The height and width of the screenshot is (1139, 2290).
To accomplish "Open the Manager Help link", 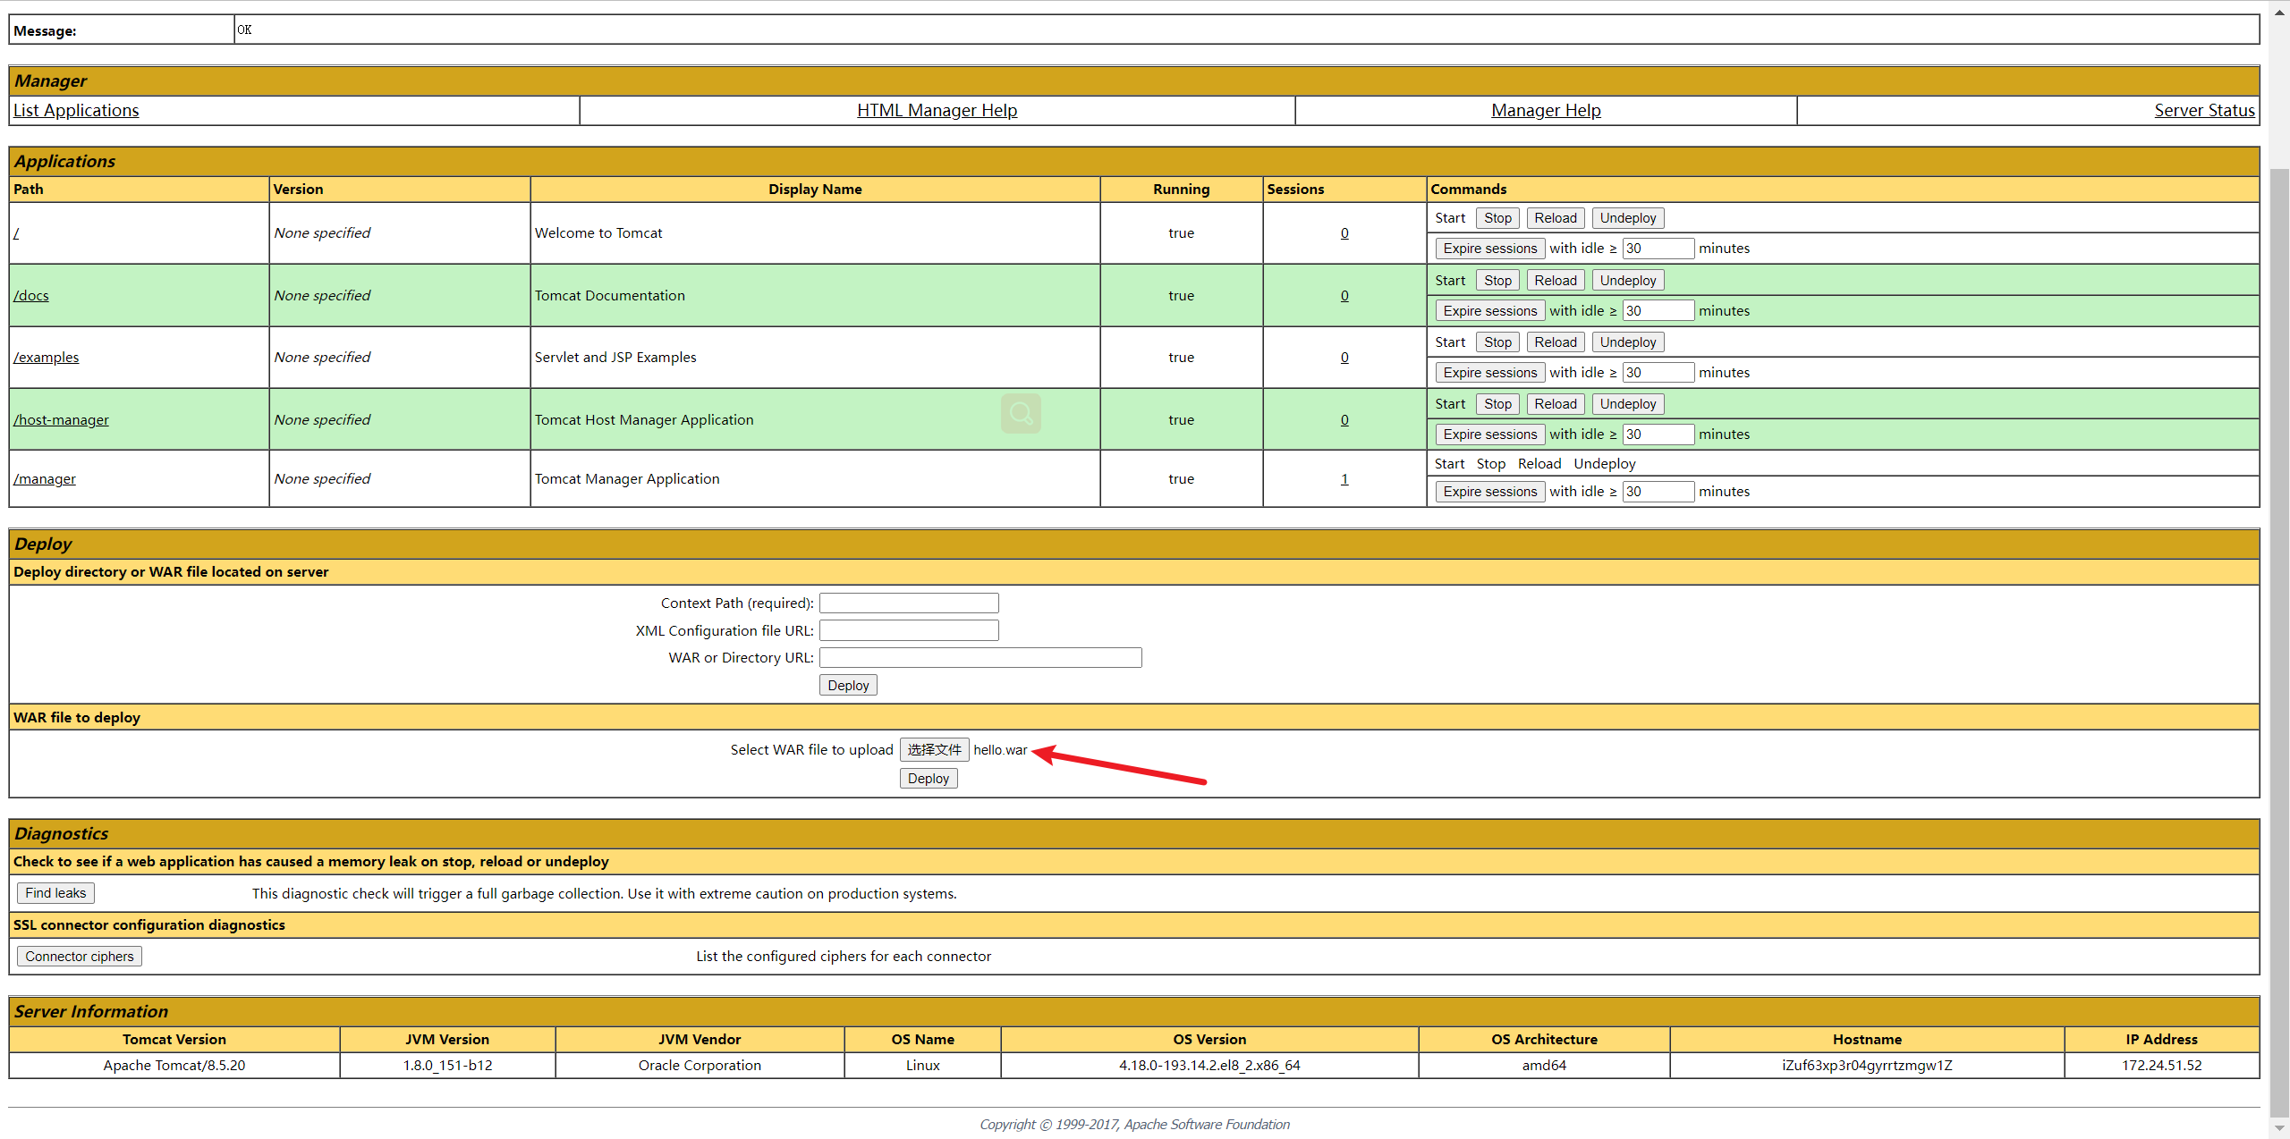I will [x=1546, y=110].
